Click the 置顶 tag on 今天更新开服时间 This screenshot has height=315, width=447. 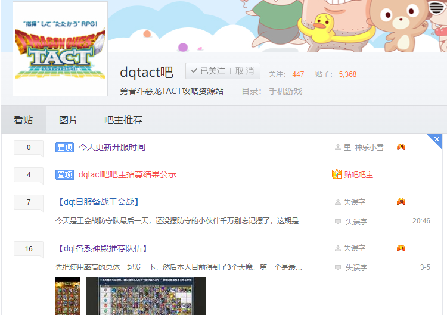(x=64, y=147)
